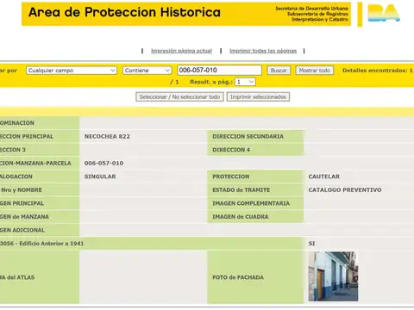Click the 'FOTO de FACHADA' label

[238, 277]
